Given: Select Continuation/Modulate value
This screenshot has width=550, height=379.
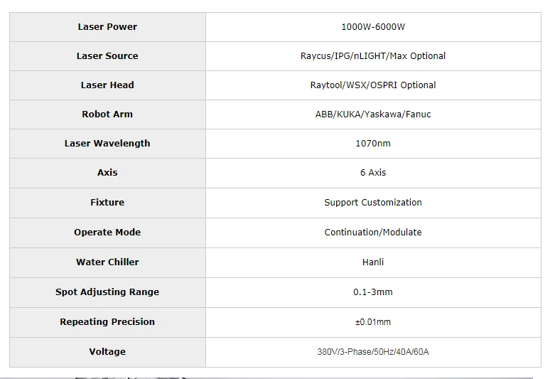Looking at the screenshot, I should (x=373, y=233).
